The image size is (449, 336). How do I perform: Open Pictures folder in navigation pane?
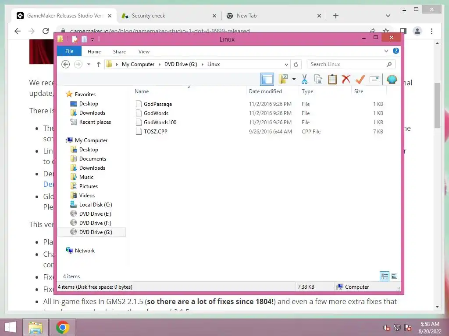89,186
